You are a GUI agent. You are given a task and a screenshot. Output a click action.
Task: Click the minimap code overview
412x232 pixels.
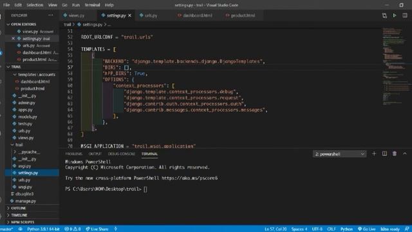click(397, 66)
